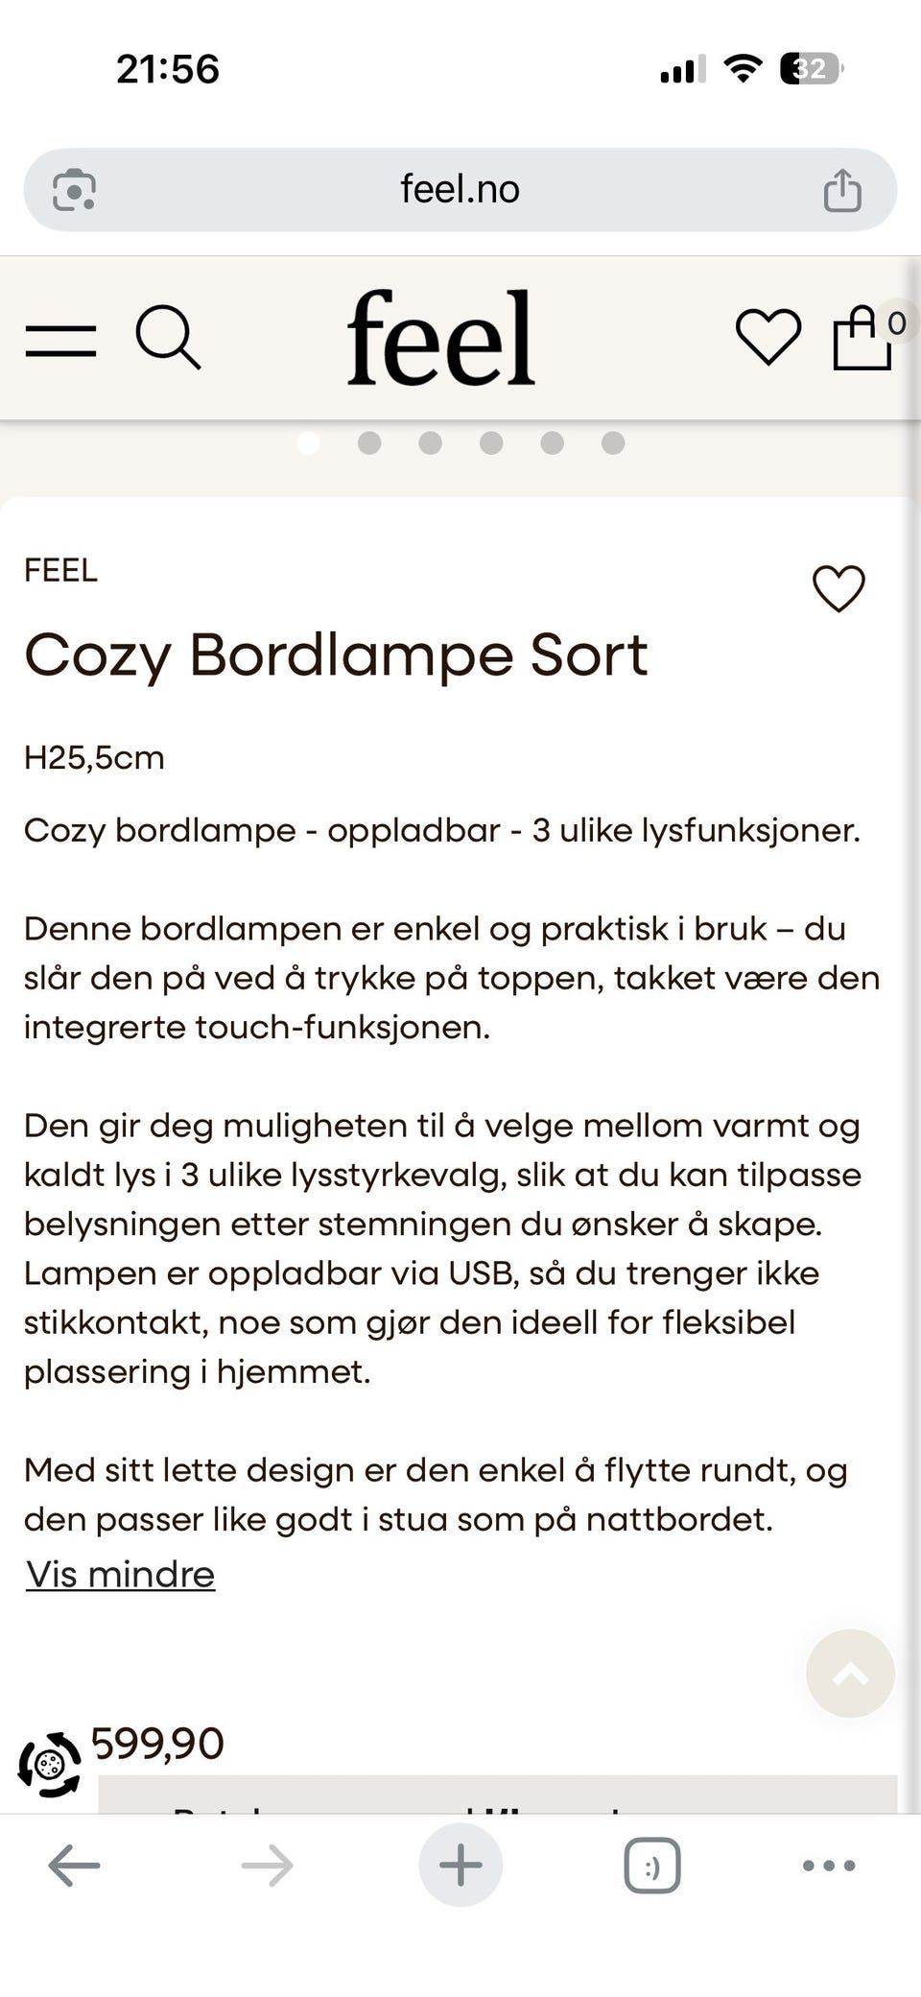The image size is (921, 1997).
Task: Open the browser more-options menu
Action: click(x=827, y=1865)
